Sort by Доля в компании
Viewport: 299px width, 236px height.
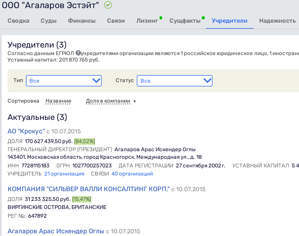coord(108,101)
